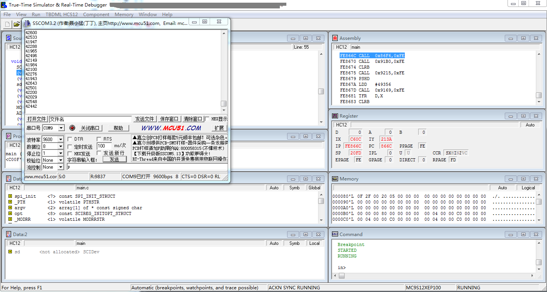
Task: Click the string input field containing p
Action: click(147, 167)
